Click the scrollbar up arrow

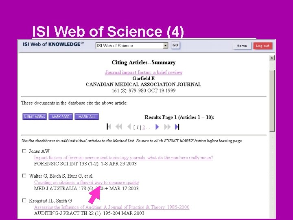pos(272,58)
